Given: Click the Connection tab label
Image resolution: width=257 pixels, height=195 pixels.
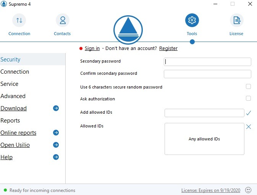Looking at the screenshot, I should click(19, 34).
